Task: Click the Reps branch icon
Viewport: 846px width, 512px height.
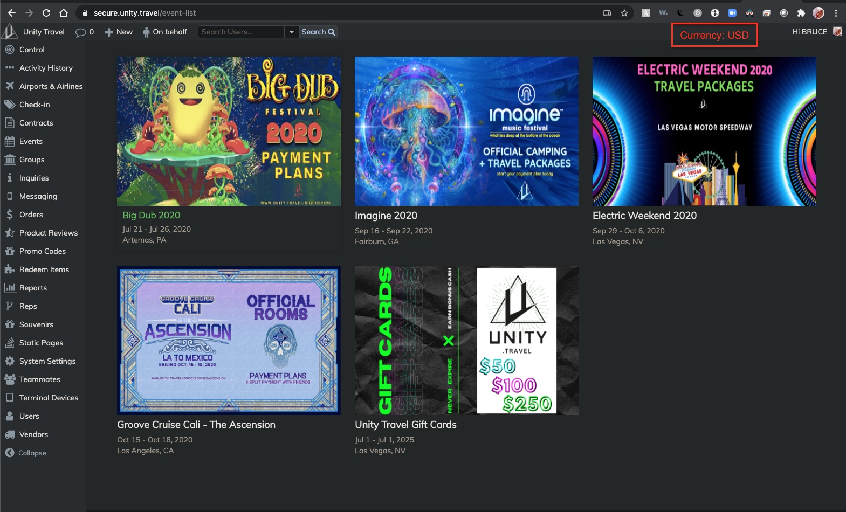Action: (10, 306)
